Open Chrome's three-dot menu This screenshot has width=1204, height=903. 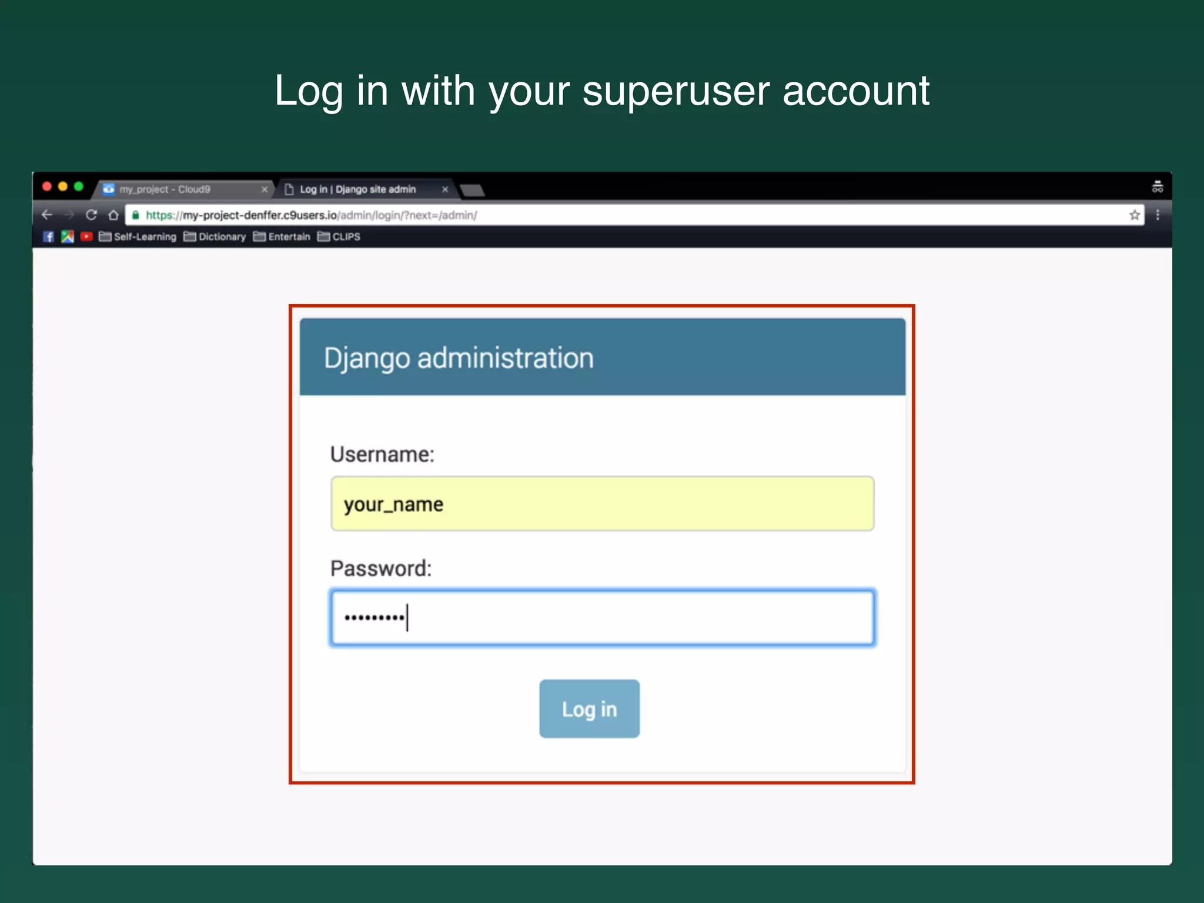click(1157, 215)
